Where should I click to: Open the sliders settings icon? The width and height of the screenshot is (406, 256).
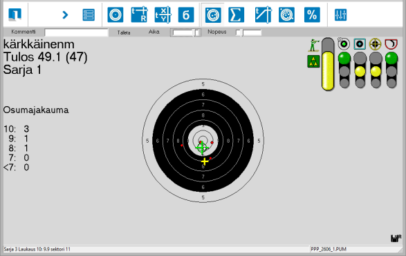coord(340,14)
